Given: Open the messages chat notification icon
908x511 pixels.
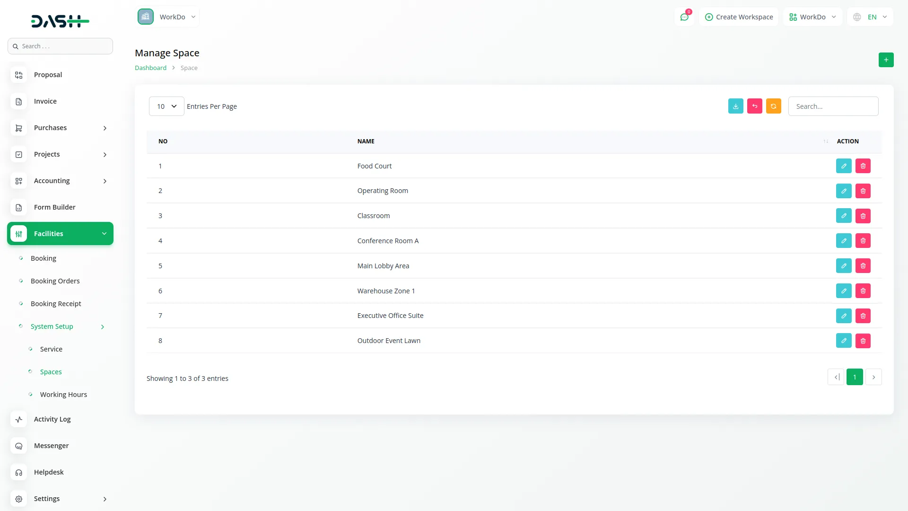Looking at the screenshot, I should [684, 17].
